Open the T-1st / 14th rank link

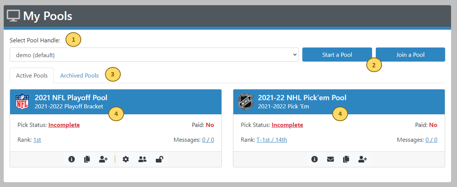[271, 140]
